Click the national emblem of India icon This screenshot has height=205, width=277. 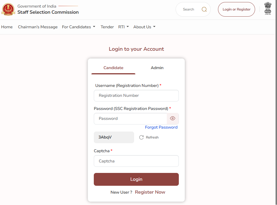268,8
